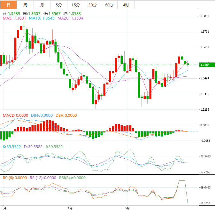The height and width of the screenshot is (214, 215).
Task: Click the 低:1.3567 low price
Action: point(52,13)
